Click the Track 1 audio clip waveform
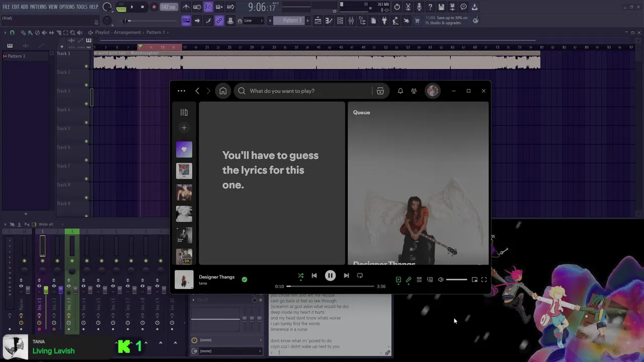The height and width of the screenshot is (362, 644). [317, 62]
